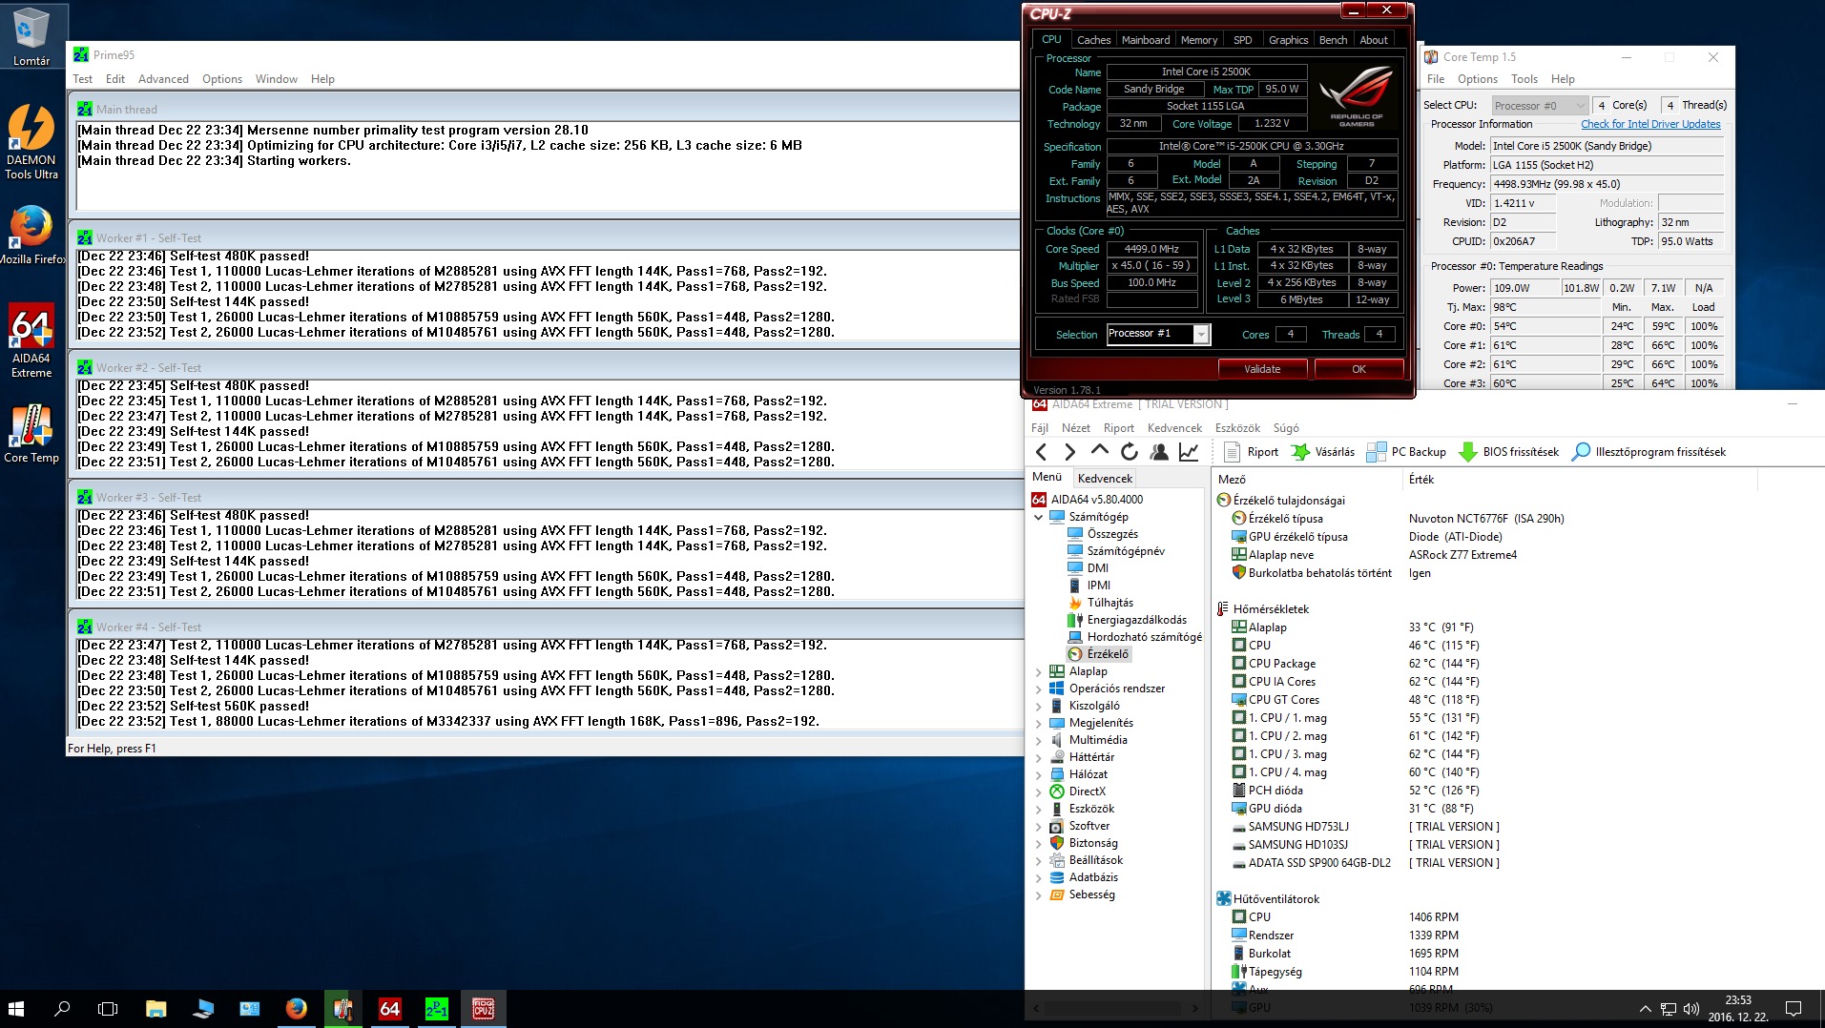Open Prime95 Options menu
The height and width of the screenshot is (1028, 1825).
[x=222, y=79]
